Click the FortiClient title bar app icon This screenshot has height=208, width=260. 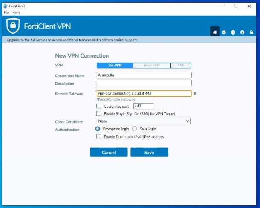coord(5,6)
